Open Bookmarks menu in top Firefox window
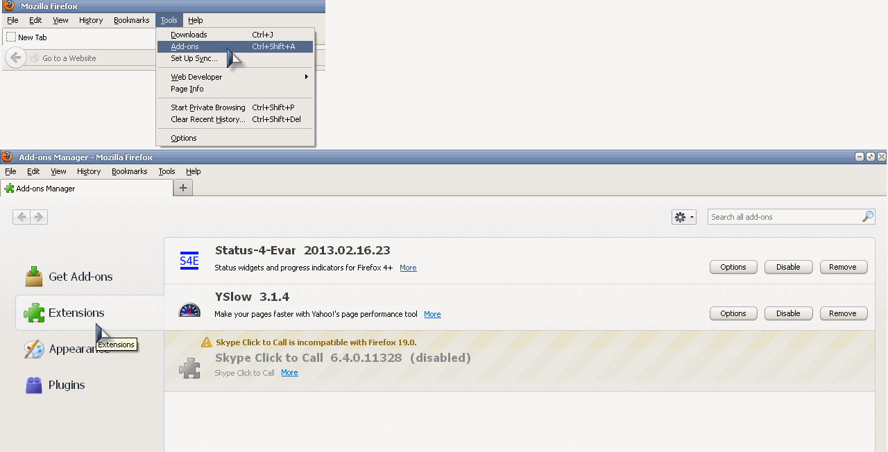This screenshot has height=452, width=888. [x=132, y=20]
